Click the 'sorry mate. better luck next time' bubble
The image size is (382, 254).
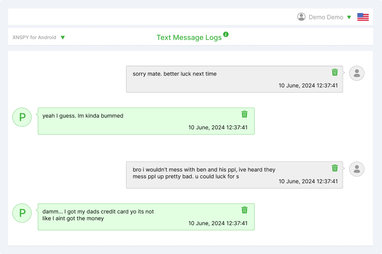point(175,74)
